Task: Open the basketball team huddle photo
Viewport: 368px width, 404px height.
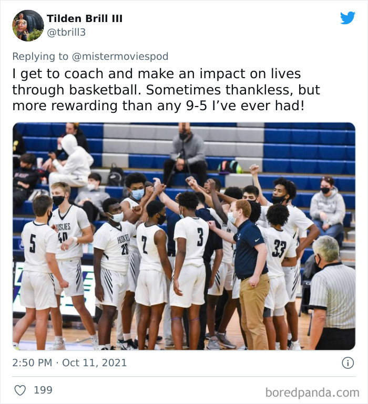Action: tap(184, 236)
